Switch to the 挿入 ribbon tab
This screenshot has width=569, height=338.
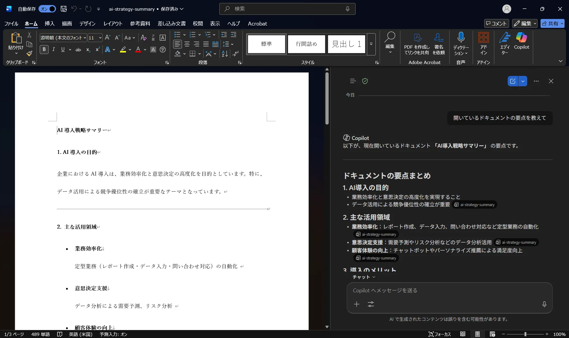49,23
